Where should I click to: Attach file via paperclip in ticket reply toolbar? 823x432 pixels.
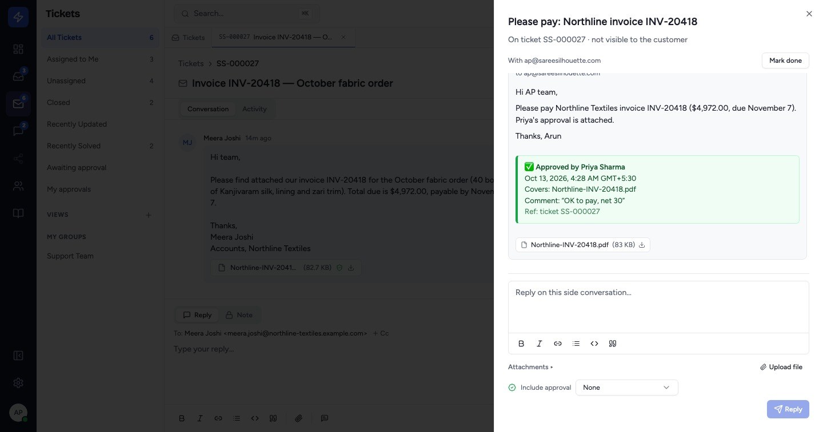tap(298, 418)
